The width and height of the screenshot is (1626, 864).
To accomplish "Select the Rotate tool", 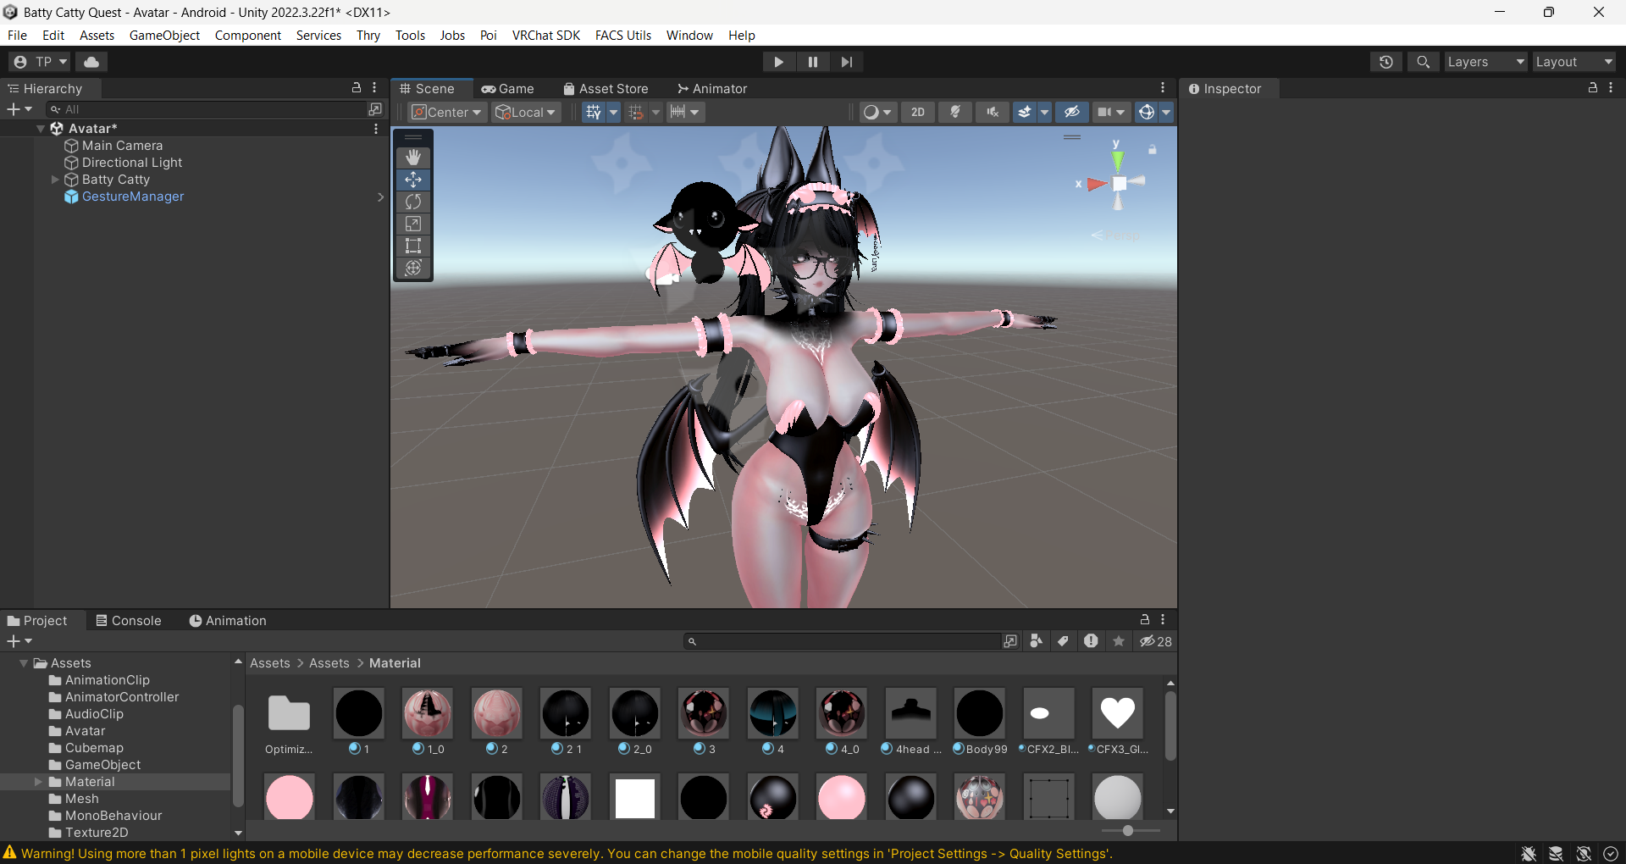I will (413, 202).
